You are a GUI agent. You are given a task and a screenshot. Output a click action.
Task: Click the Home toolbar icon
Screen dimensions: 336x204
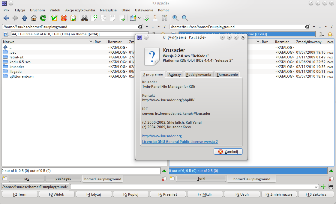pyautogui.click(x=34, y=18)
